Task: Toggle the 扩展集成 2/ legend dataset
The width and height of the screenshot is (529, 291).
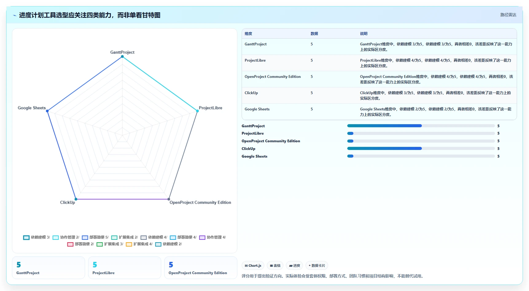Action: pos(124,237)
